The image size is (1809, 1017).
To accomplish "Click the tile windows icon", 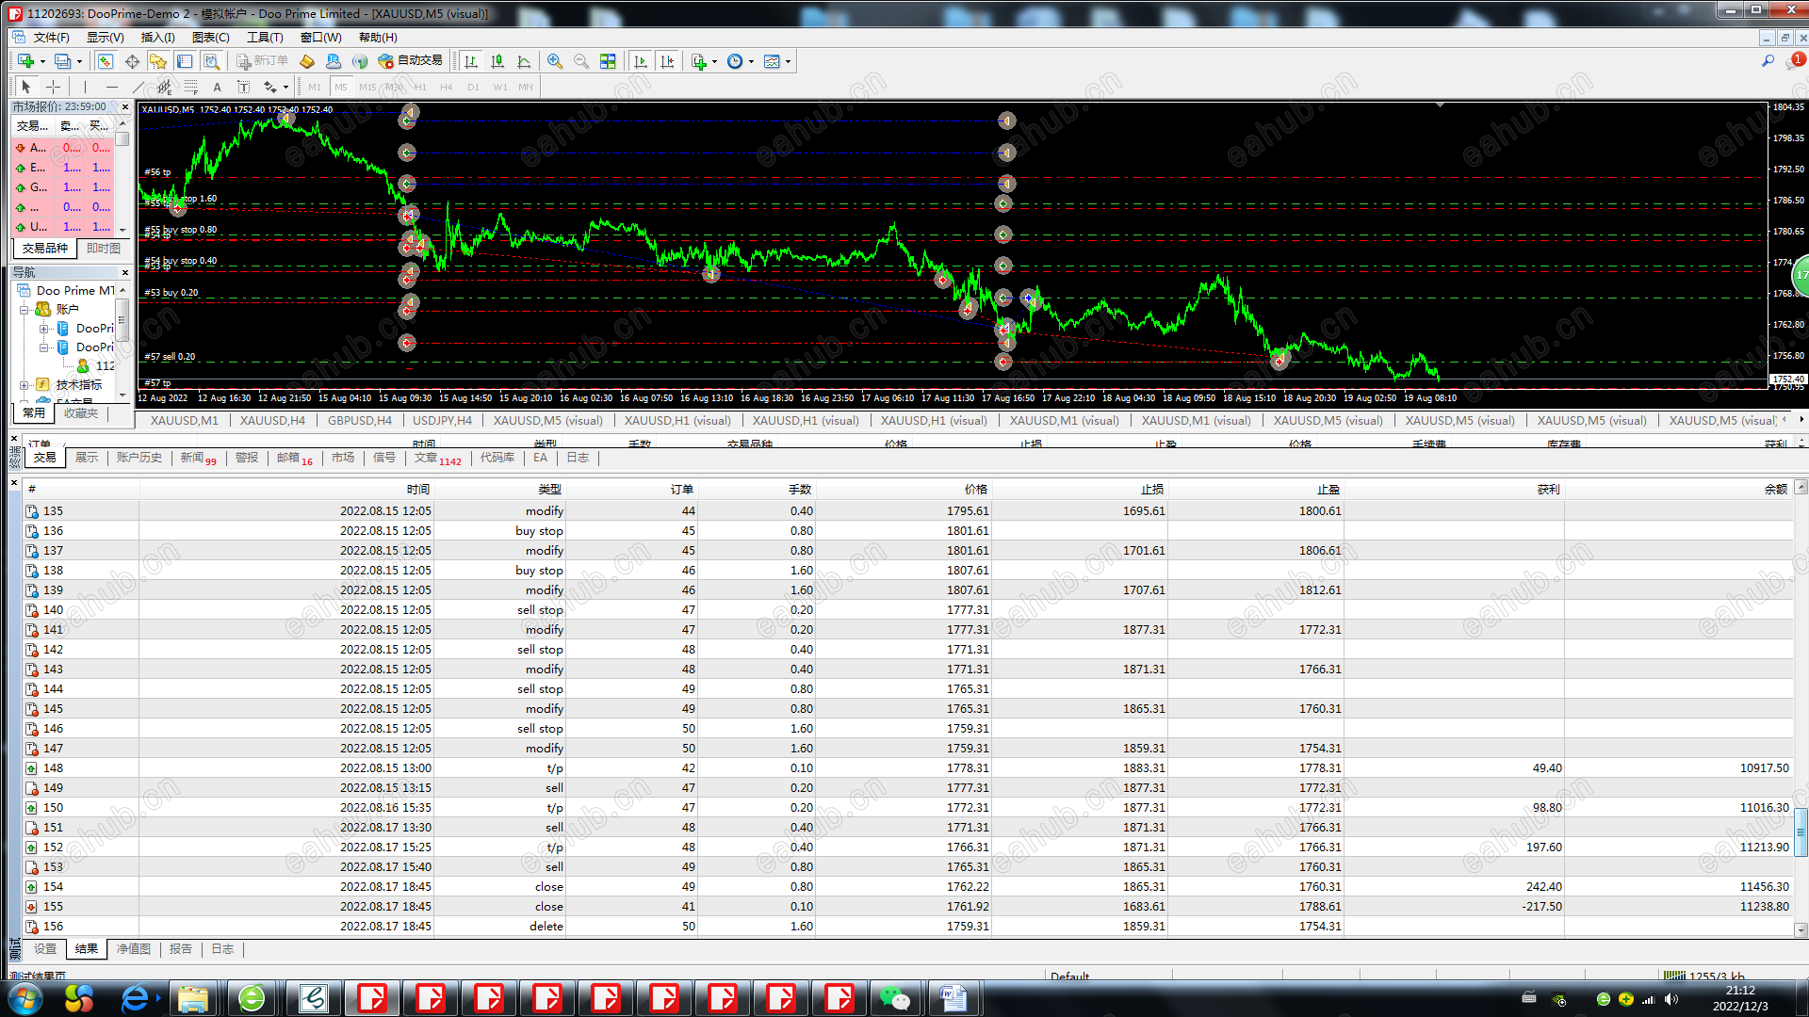I will tap(608, 61).
